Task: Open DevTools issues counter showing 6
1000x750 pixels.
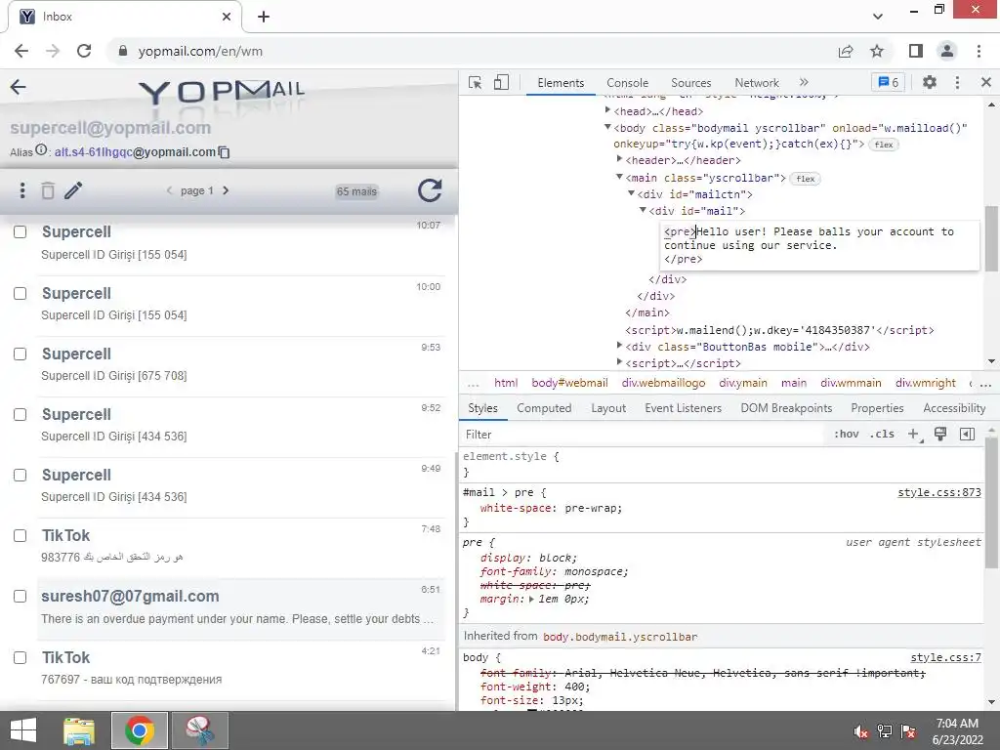Action: click(889, 82)
